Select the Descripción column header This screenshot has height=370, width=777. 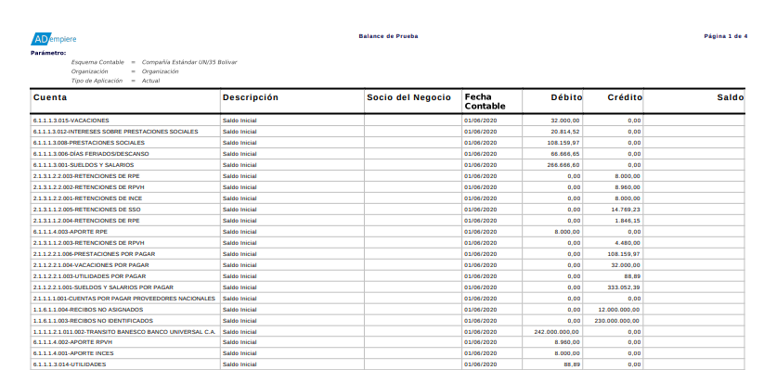[251, 97]
